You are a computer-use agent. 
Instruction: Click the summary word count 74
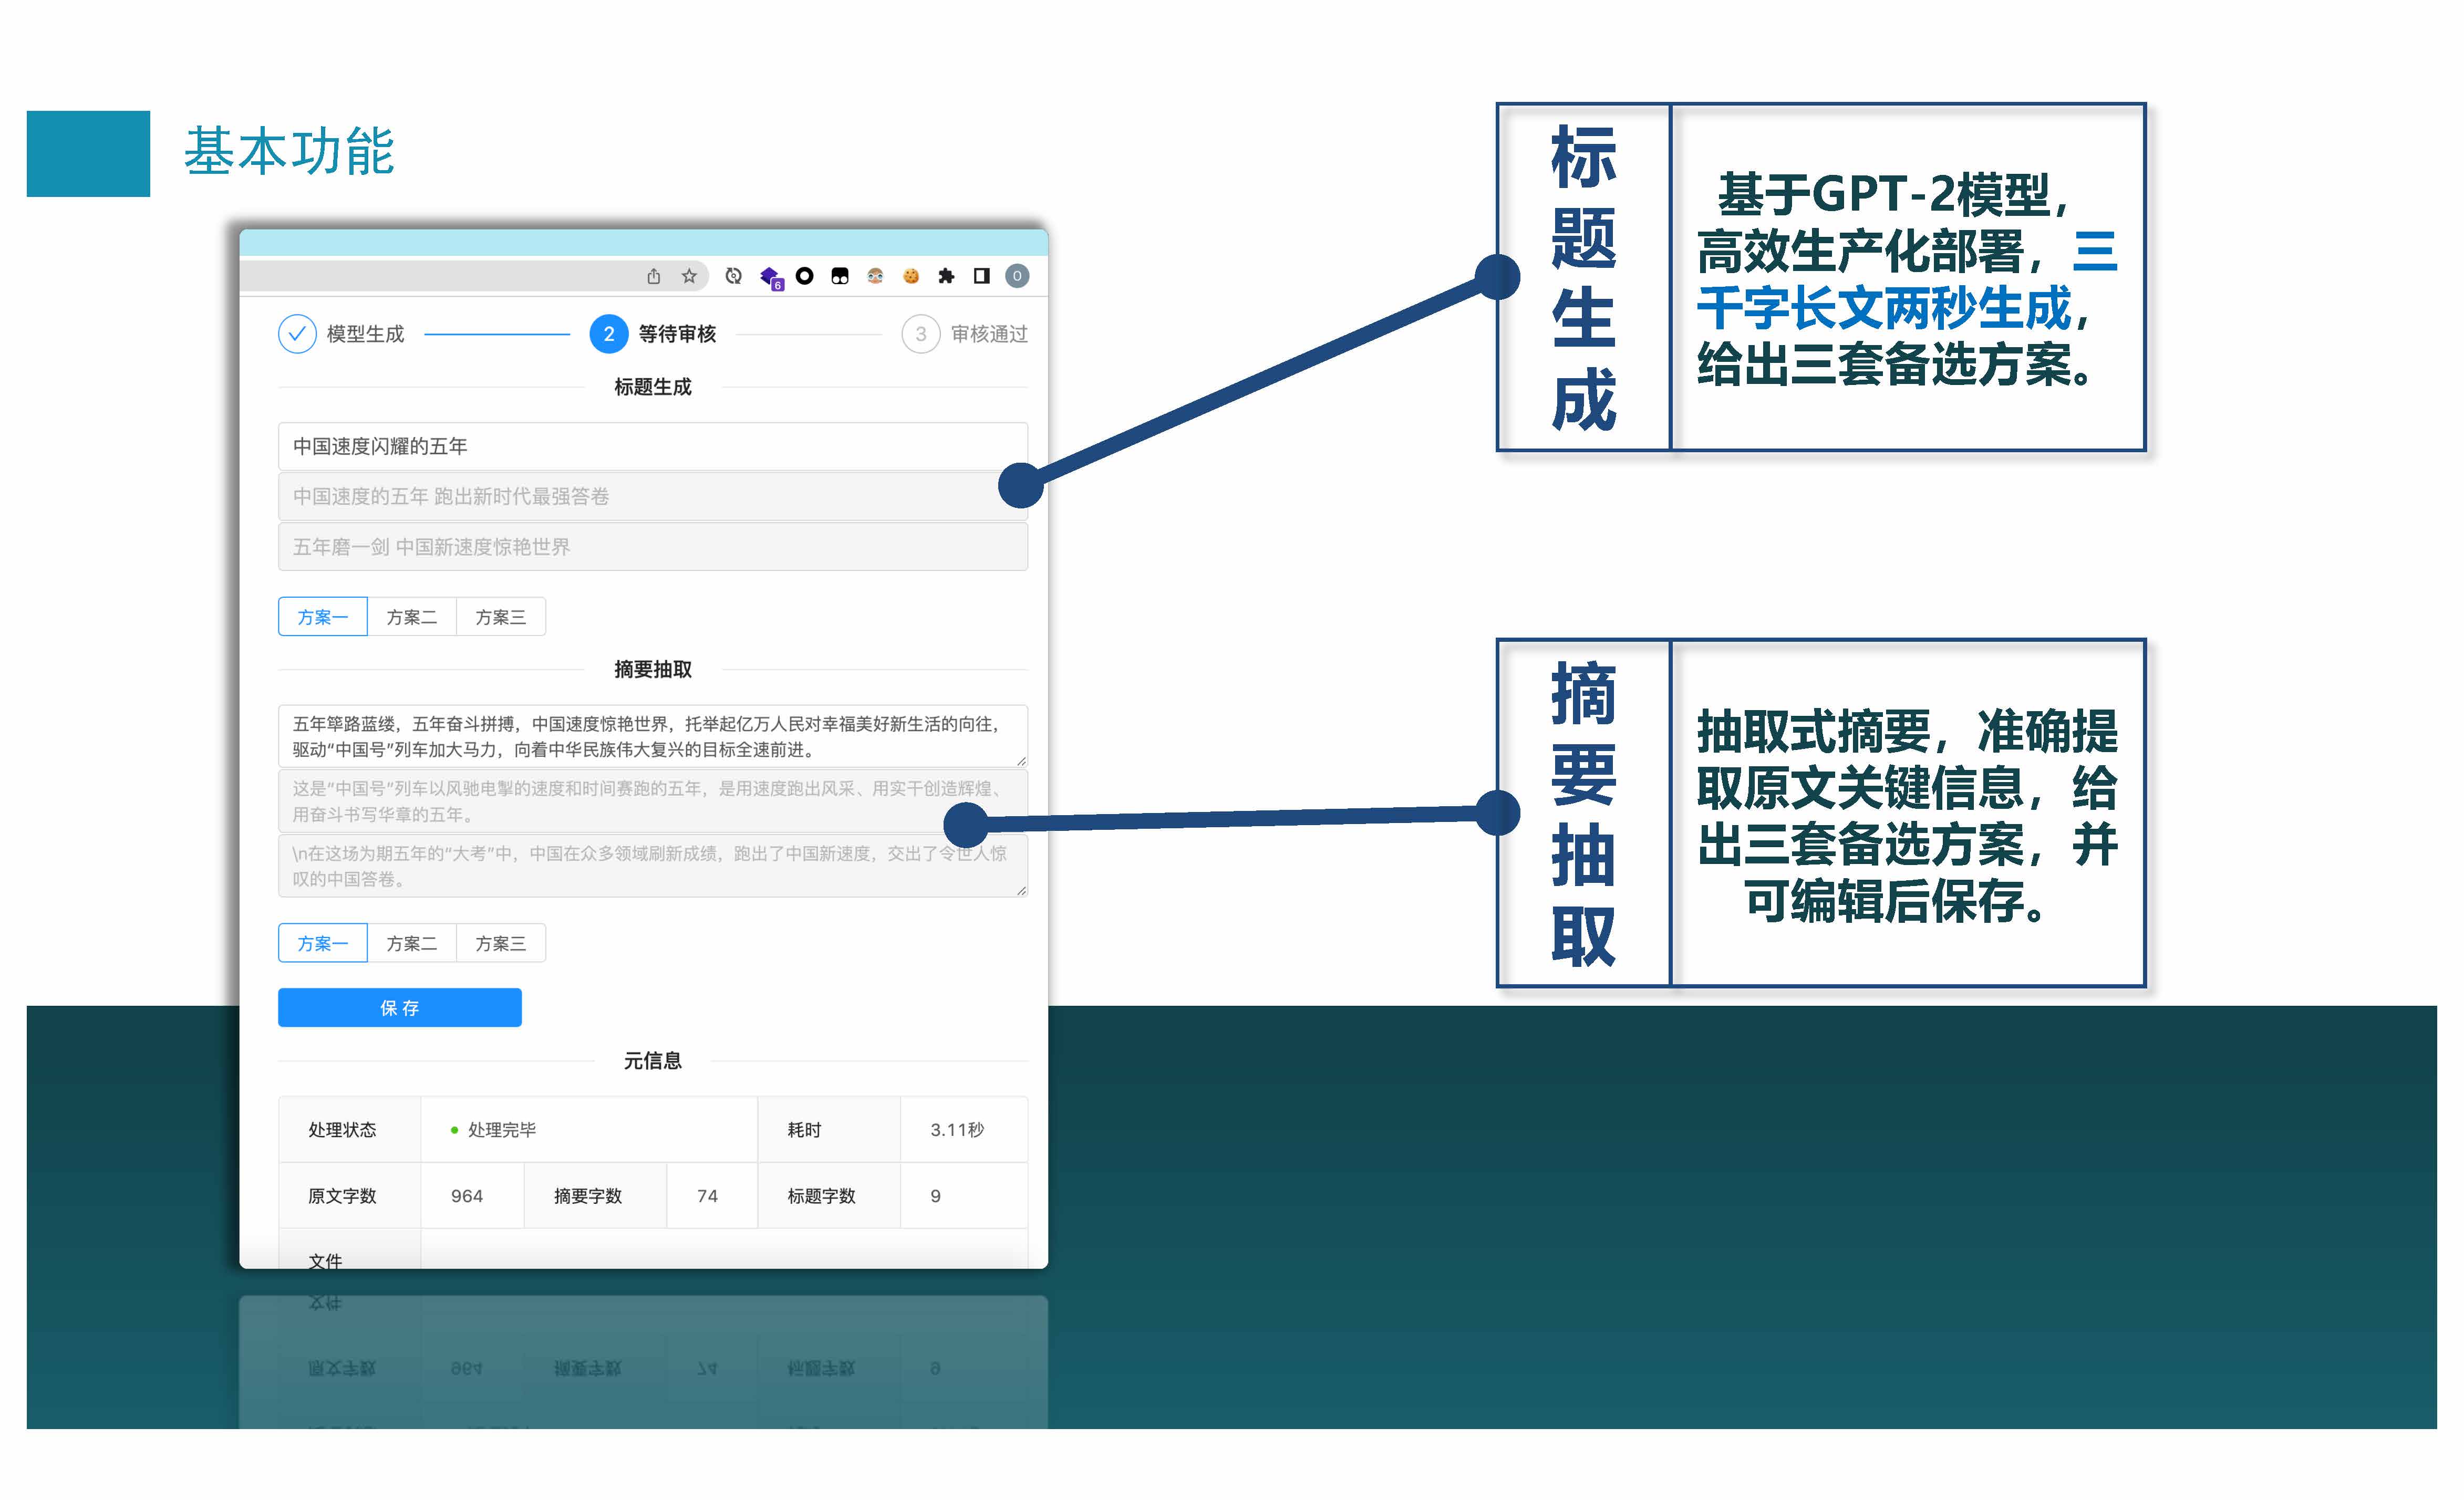(707, 1196)
